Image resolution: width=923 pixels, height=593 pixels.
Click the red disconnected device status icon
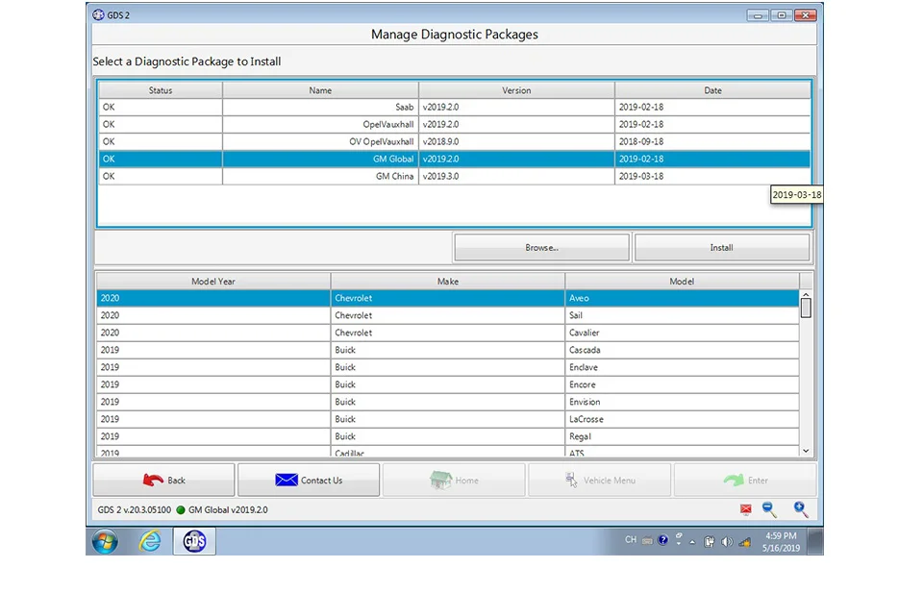746,509
